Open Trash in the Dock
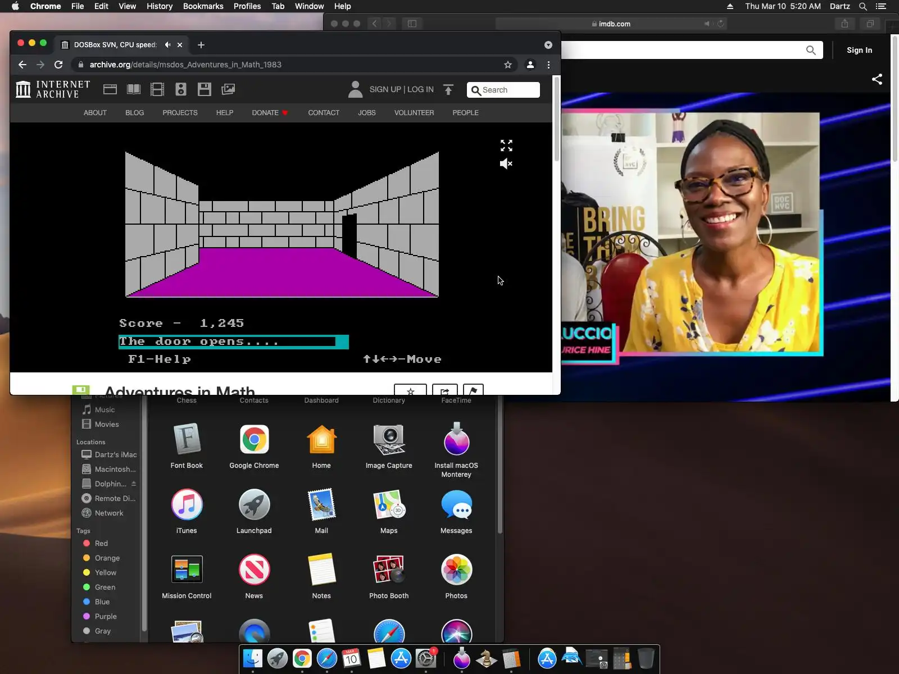 coord(646,658)
